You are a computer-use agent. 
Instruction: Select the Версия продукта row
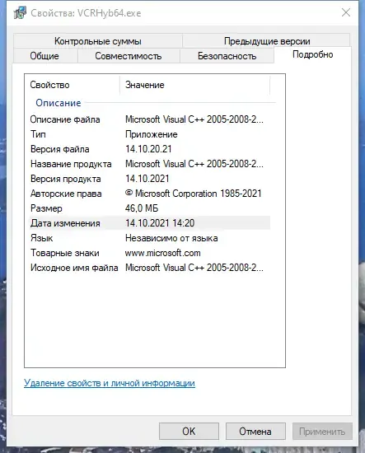pyautogui.click(x=150, y=179)
